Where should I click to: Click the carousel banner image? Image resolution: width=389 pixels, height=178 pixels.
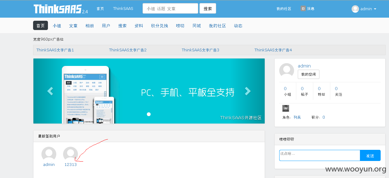[x=149, y=91]
